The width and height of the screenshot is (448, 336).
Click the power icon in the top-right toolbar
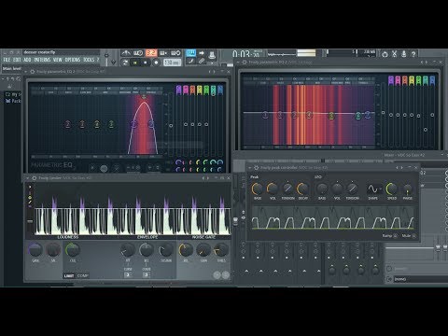(x=385, y=54)
